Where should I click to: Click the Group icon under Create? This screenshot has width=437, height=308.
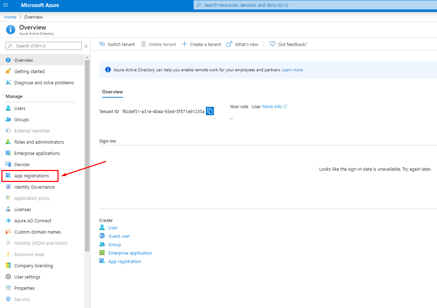pyautogui.click(x=102, y=244)
